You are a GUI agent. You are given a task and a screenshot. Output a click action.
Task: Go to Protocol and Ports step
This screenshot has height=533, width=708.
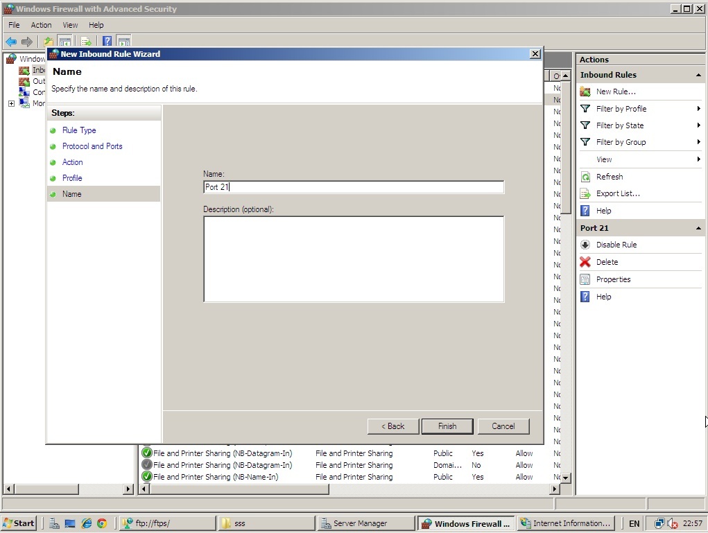(92, 146)
